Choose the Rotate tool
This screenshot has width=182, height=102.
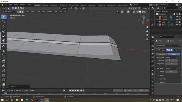point(4,31)
